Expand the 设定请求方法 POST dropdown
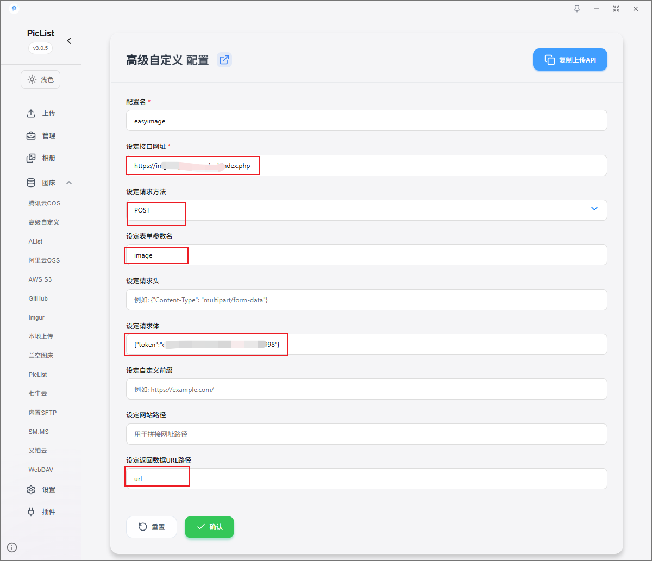 (x=594, y=209)
